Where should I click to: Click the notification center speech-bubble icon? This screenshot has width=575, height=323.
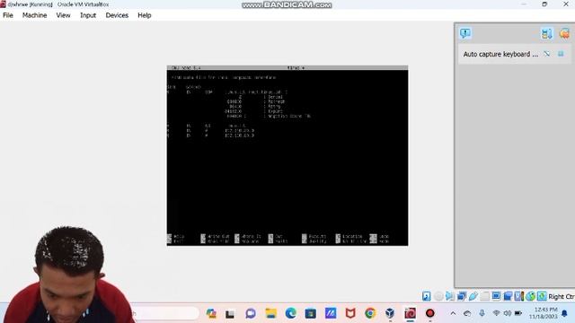(465, 33)
